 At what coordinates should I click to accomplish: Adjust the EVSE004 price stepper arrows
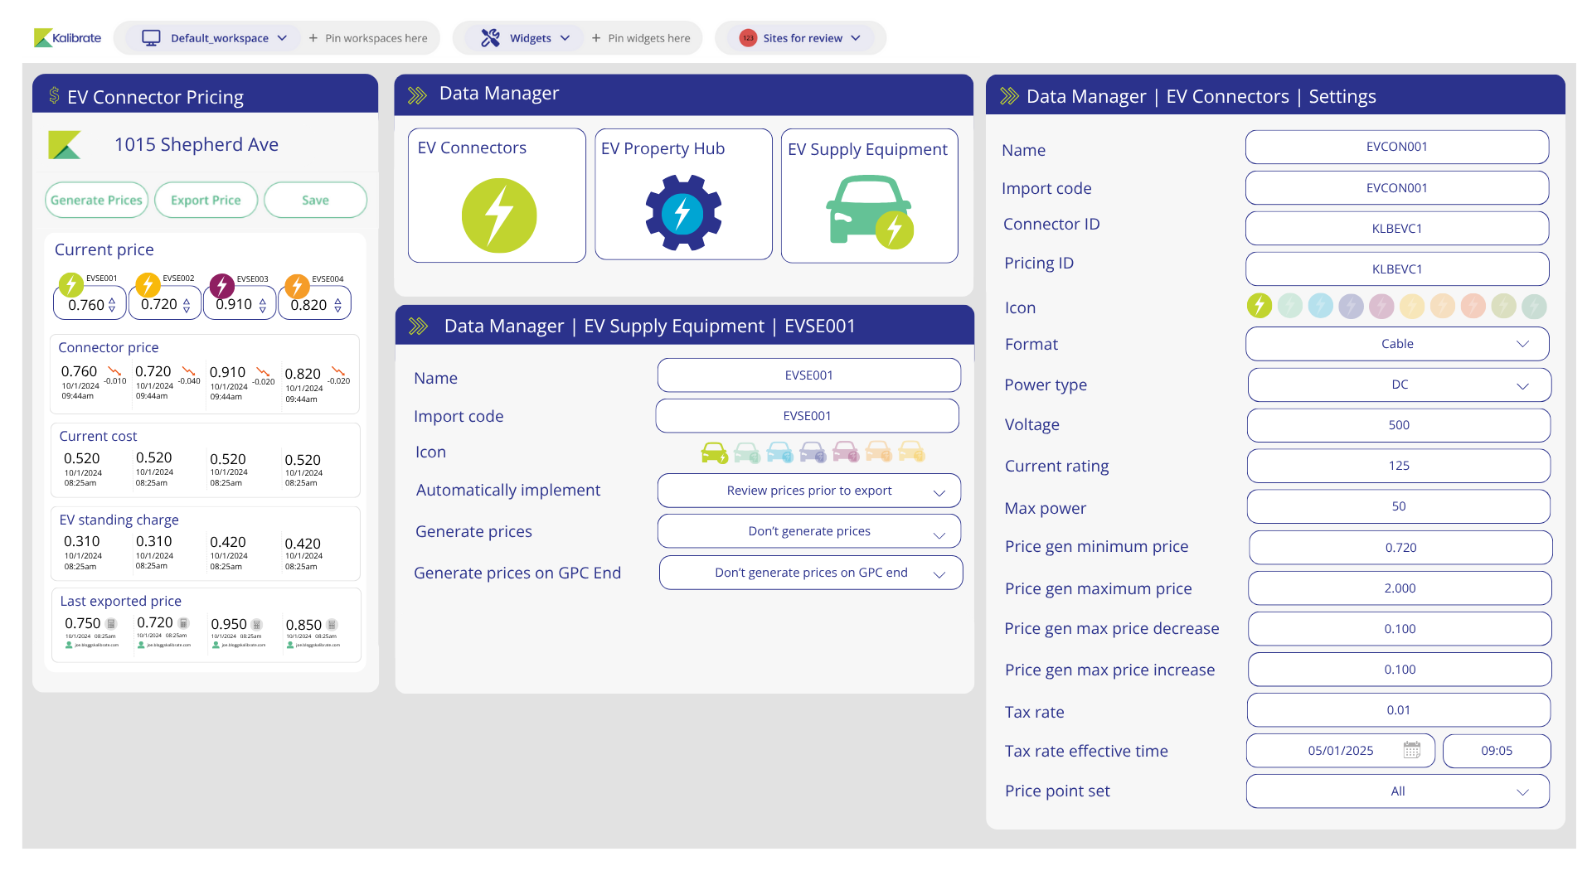[337, 306]
